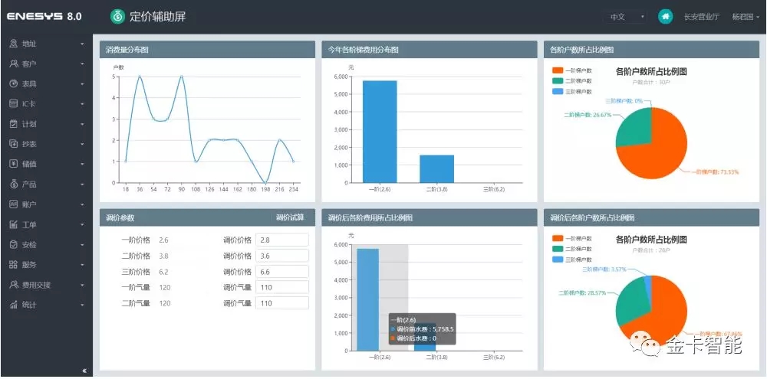Click the 服务 service grid icon
This screenshot has height=379, width=767.
coord(14,265)
